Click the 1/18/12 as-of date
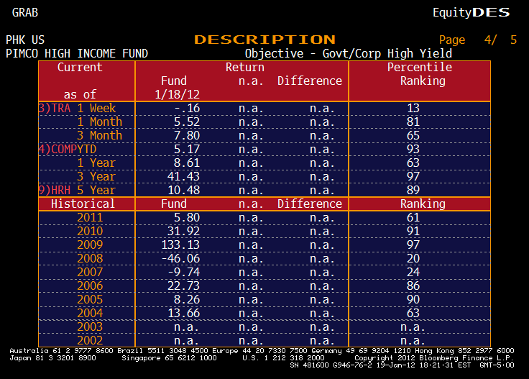The width and height of the screenshot is (529, 379). point(177,94)
